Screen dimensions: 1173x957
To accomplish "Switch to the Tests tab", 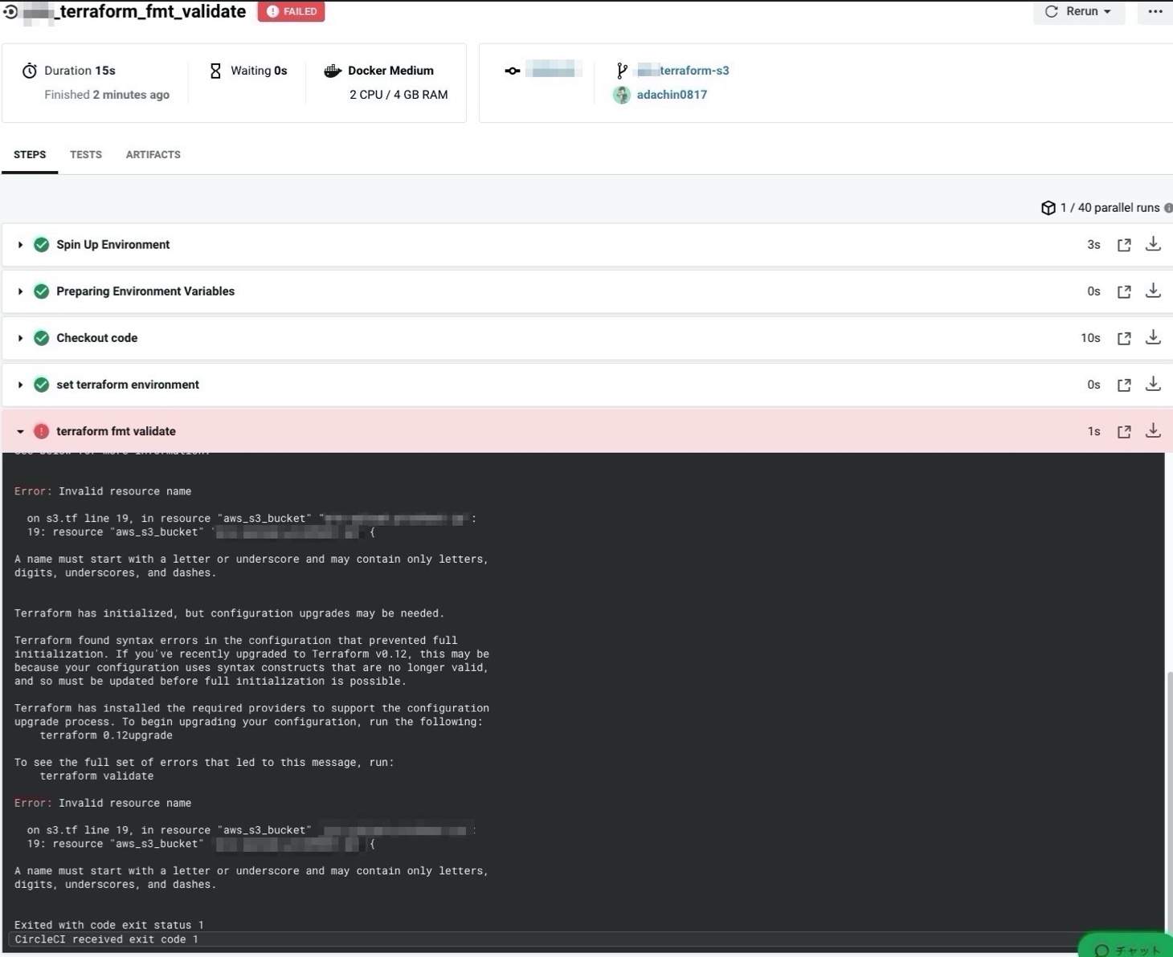I will pos(85,154).
